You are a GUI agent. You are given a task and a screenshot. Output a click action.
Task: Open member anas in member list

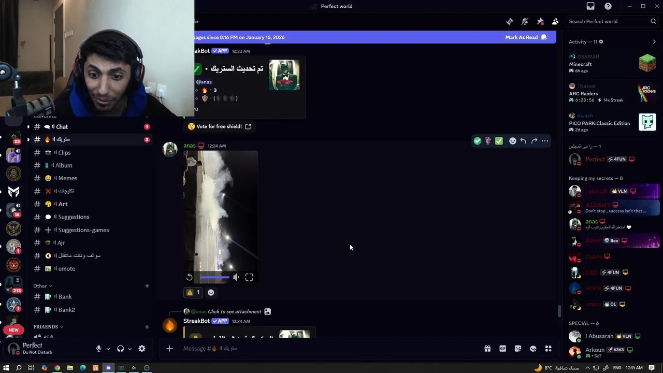[613, 224]
